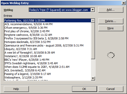Click the Entries label
This screenshot has width=127, height=94.
[8, 16]
